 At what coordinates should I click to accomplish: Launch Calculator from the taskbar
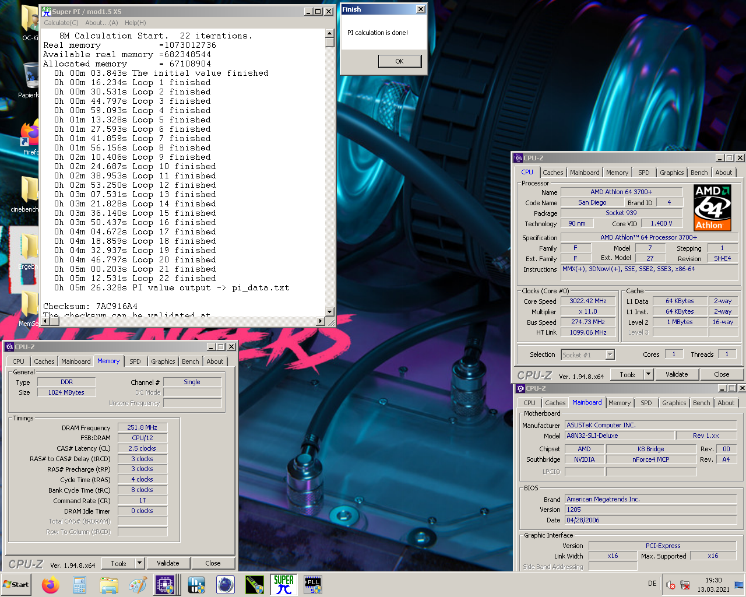(80, 585)
